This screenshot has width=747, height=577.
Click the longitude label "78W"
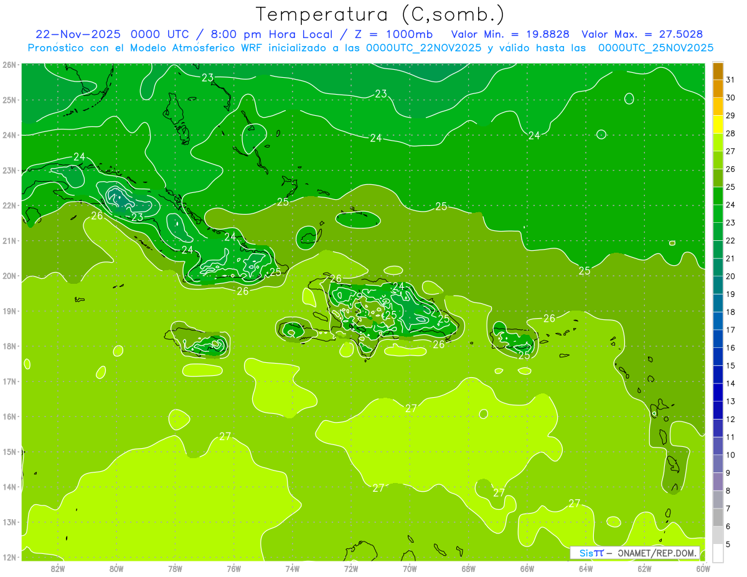point(175,568)
